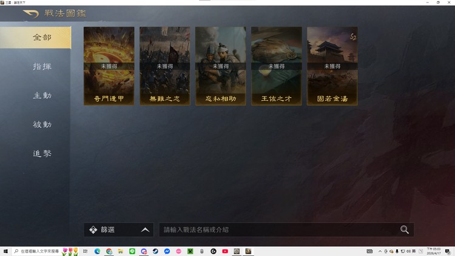
Task: Open YouTube from the taskbar
Action: (x=225, y=251)
